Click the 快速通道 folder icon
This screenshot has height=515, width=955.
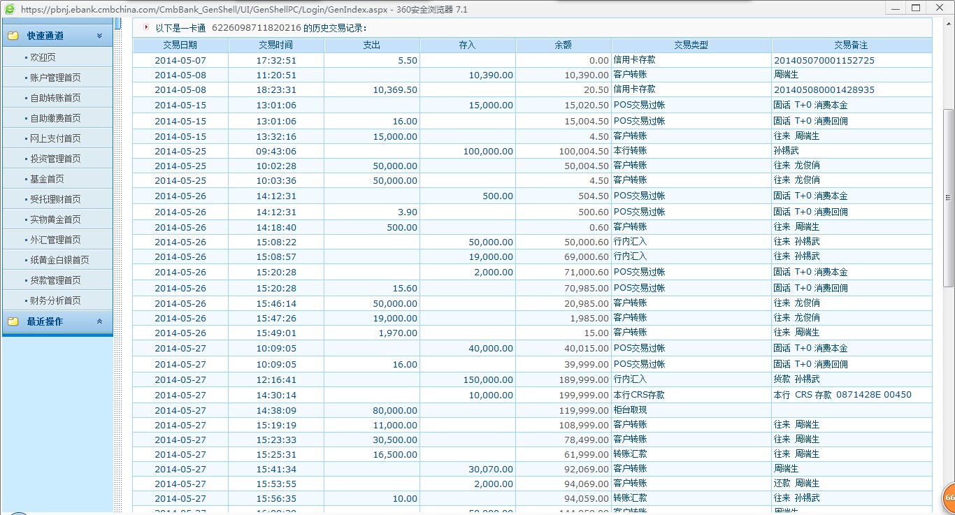[x=13, y=36]
